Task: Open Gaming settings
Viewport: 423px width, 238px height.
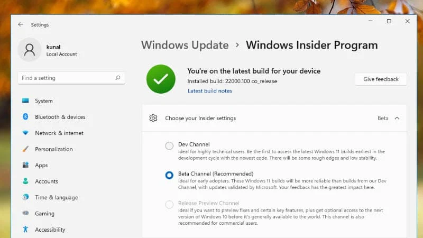Action: click(44, 214)
